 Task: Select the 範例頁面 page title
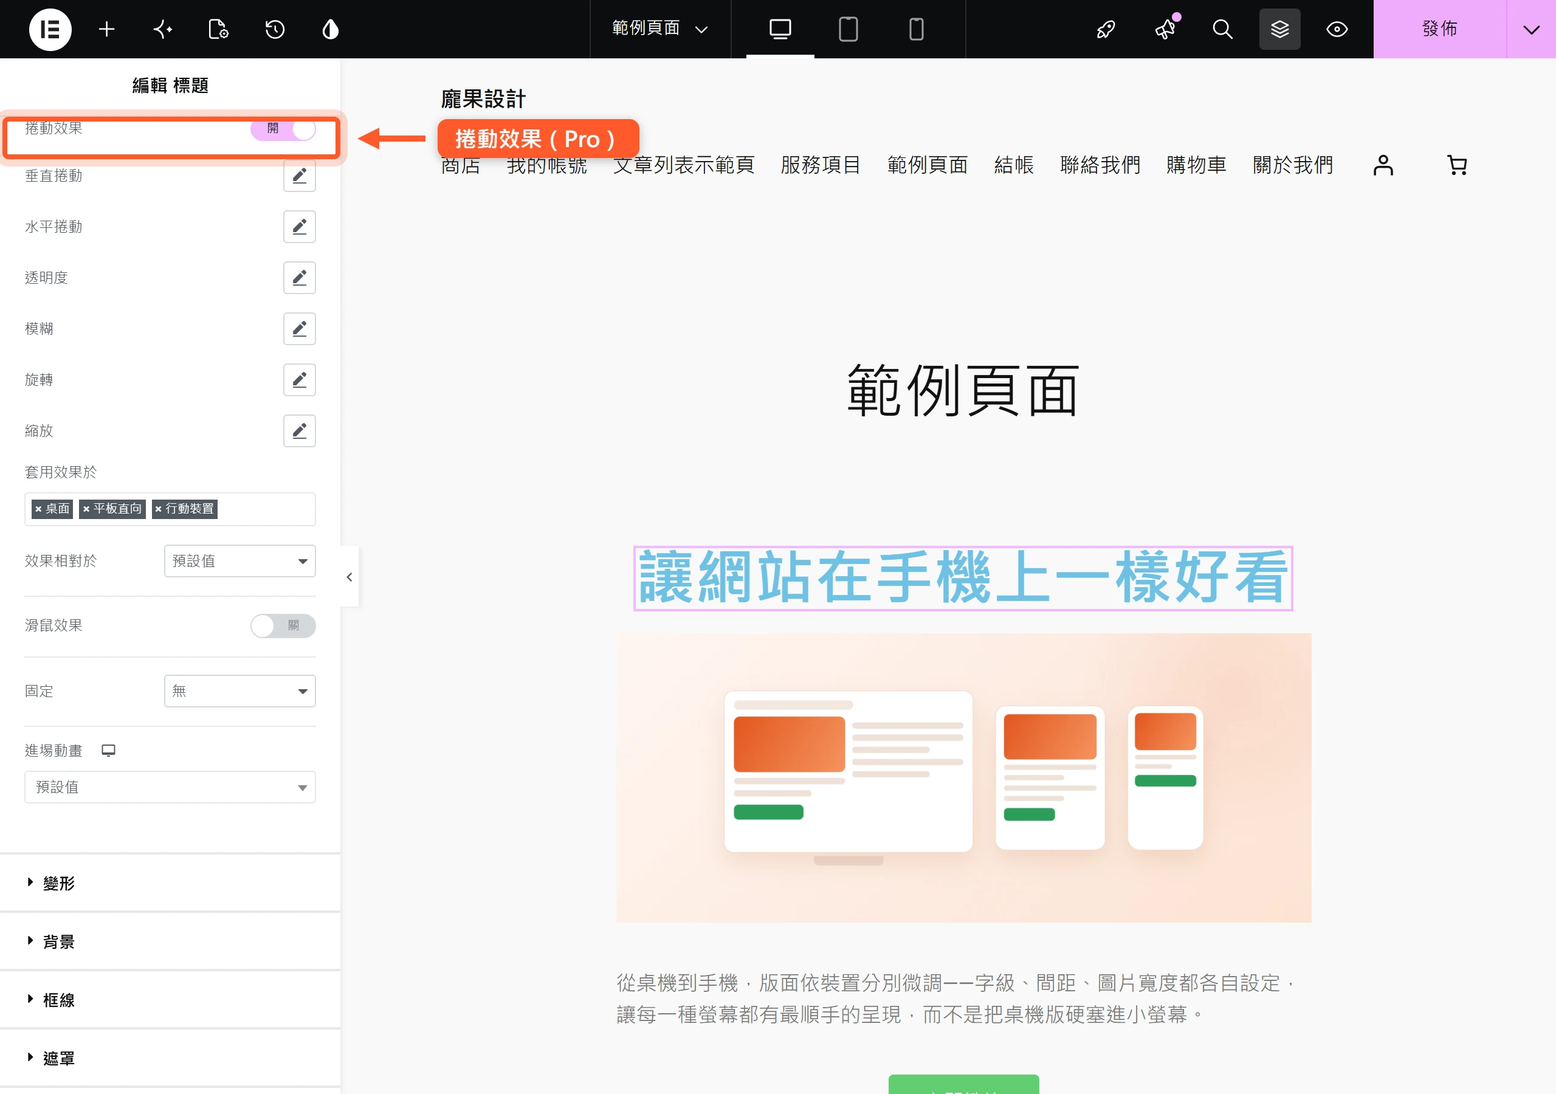963,390
